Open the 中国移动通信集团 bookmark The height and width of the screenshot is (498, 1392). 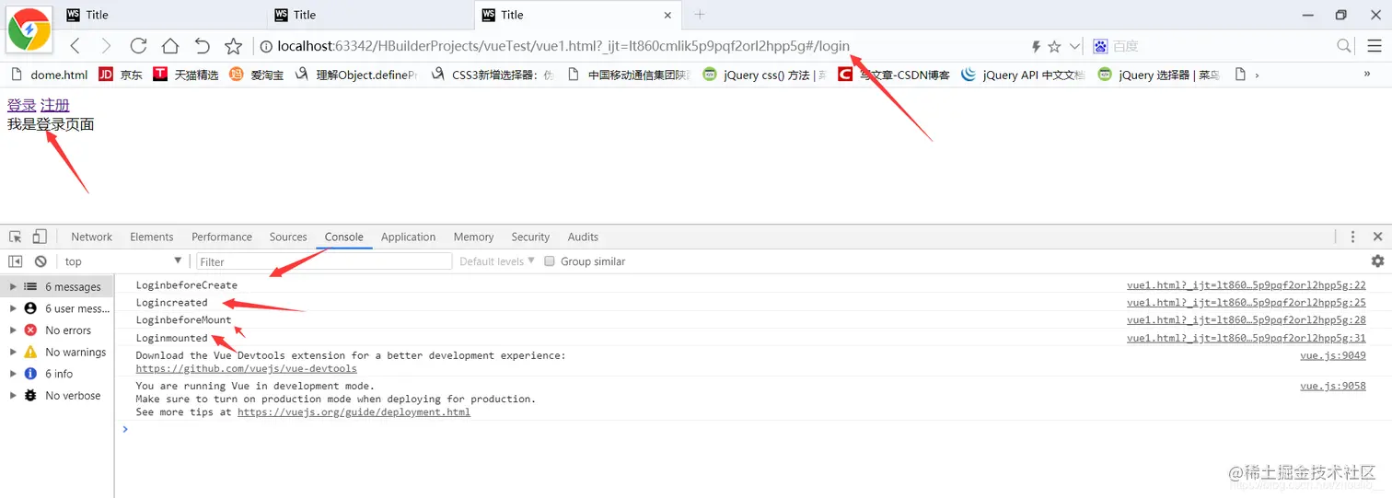point(629,75)
